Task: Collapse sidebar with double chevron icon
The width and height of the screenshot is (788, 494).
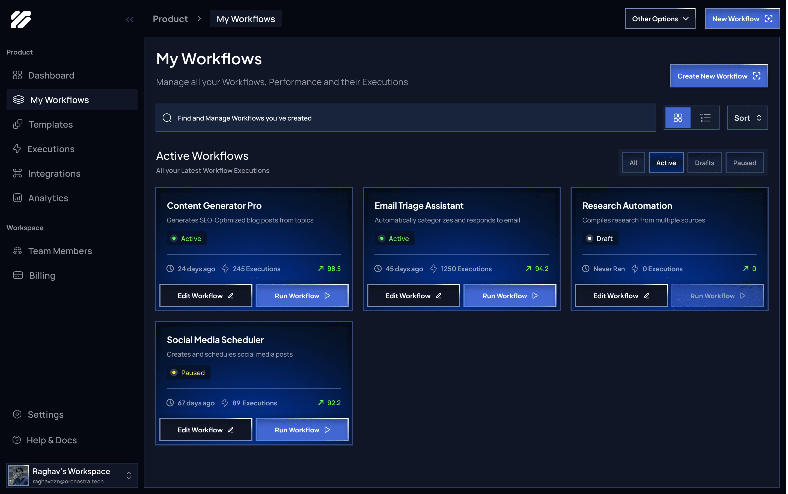Action: pyautogui.click(x=130, y=20)
